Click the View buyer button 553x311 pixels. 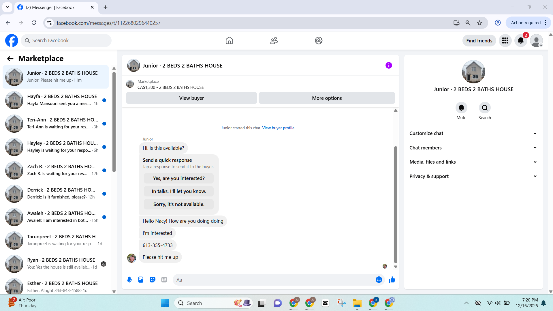click(191, 98)
